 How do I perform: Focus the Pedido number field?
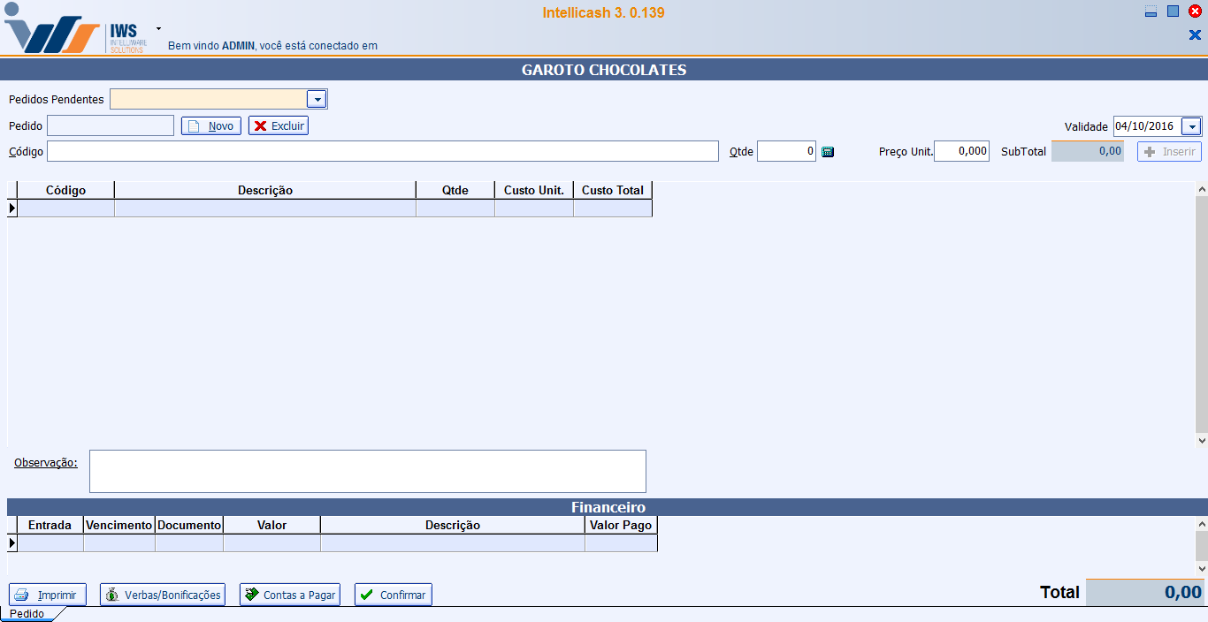(111, 125)
